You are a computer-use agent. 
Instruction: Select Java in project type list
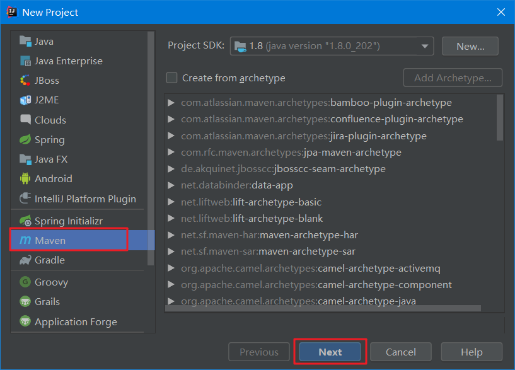pyautogui.click(x=44, y=42)
